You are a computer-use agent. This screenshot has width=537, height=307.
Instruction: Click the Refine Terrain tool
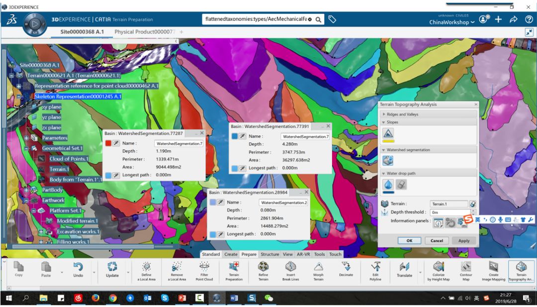(x=263, y=269)
